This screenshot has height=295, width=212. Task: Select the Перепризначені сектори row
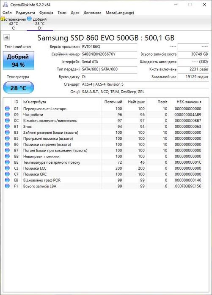point(103,108)
